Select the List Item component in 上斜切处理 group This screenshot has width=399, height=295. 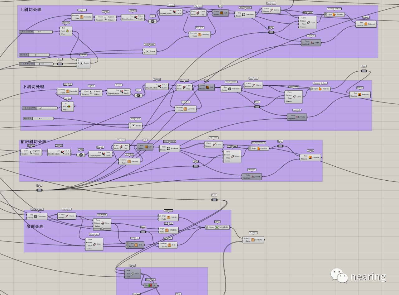coord(66,31)
